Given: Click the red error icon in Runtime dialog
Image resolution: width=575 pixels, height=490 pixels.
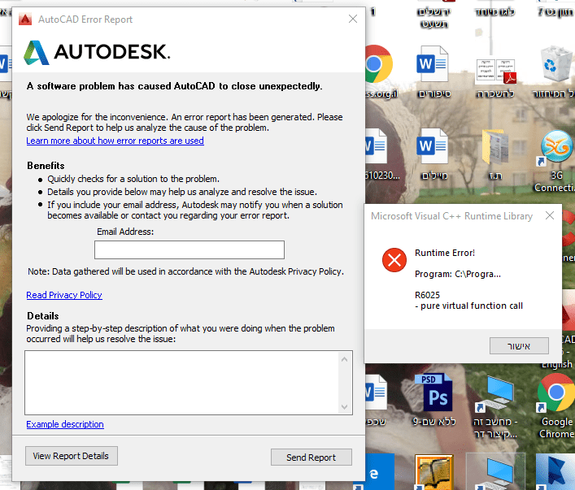Looking at the screenshot, I should [394, 260].
